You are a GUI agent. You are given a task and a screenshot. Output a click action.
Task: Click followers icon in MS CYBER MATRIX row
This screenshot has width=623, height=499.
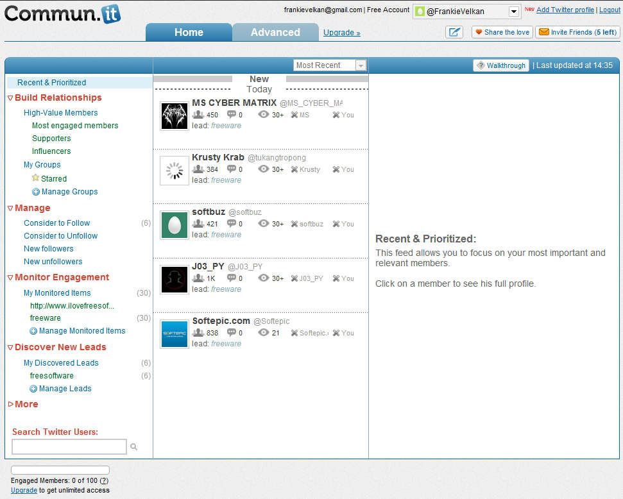[x=198, y=114]
